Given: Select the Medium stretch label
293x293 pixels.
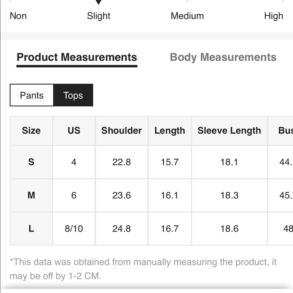Looking at the screenshot, I should tap(187, 16).
